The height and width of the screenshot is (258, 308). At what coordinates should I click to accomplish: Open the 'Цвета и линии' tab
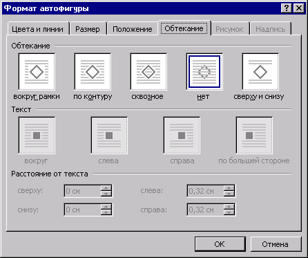(38, 29)
